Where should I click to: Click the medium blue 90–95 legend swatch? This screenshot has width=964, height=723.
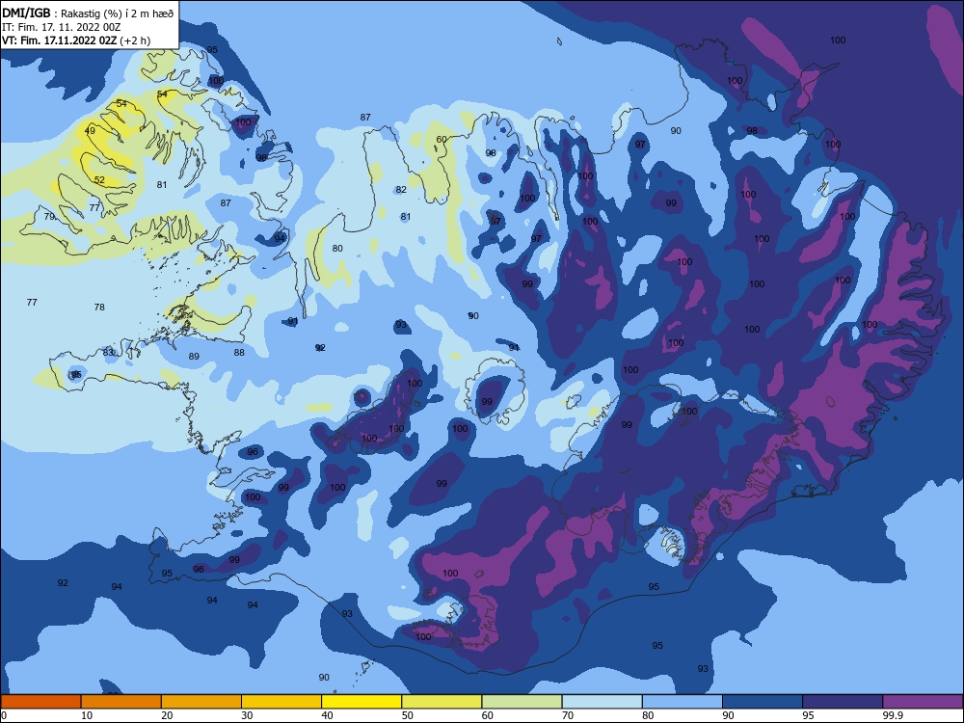(x=763, y=702)
